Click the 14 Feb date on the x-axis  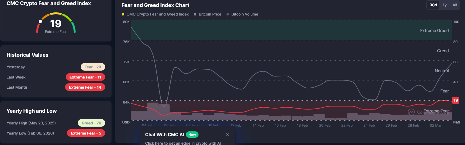click(258, 125)
